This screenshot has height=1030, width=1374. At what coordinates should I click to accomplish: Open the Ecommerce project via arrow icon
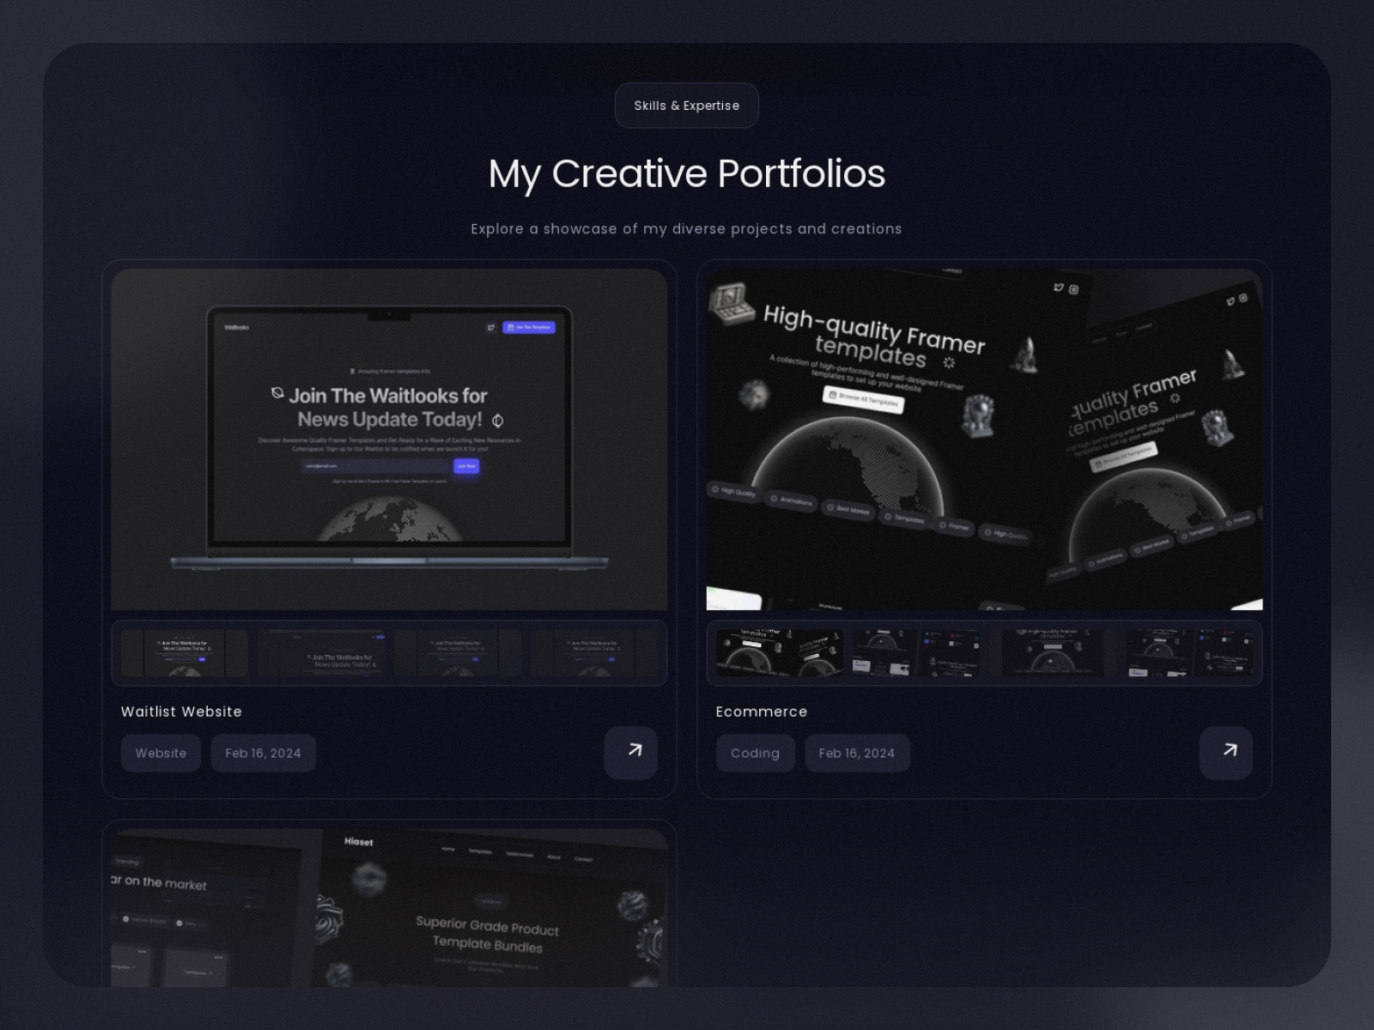point(1226,752)
